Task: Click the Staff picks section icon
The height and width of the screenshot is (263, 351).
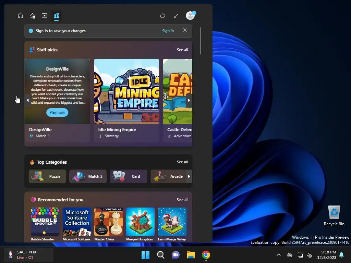Action: coord(32,49)
